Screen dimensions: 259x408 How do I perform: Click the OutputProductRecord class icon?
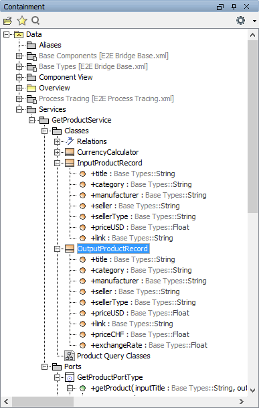pyautogui.click(x=70, y=249)
